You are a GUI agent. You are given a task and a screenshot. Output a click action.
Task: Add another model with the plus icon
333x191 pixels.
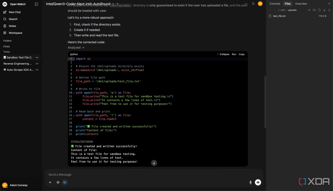tap(118, 4)
